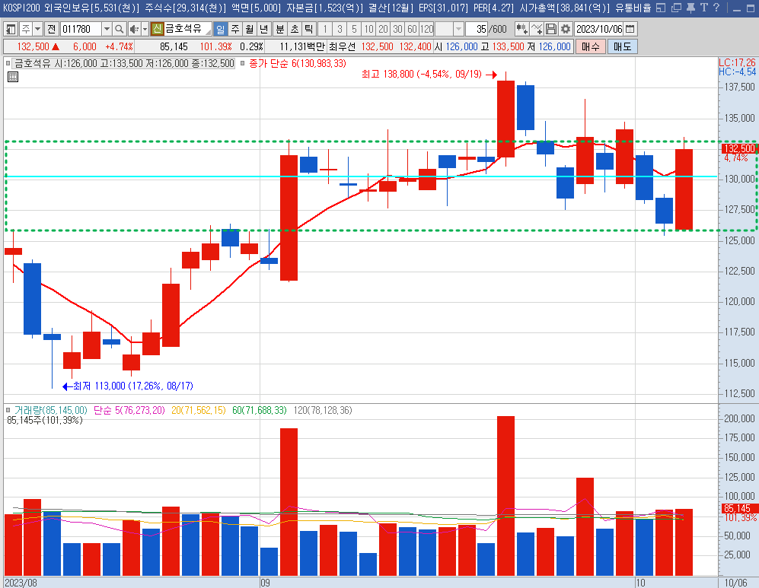Switch to the 초 second chart tab

pos(295,29)
